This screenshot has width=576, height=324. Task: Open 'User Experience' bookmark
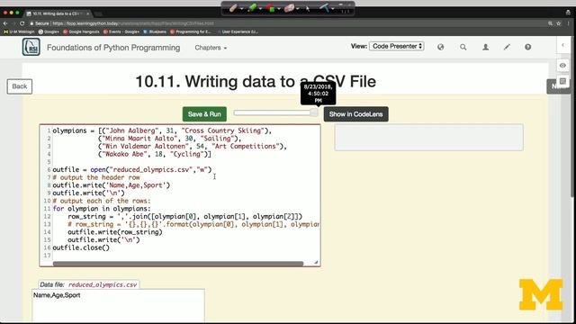[x=238, y=32]
